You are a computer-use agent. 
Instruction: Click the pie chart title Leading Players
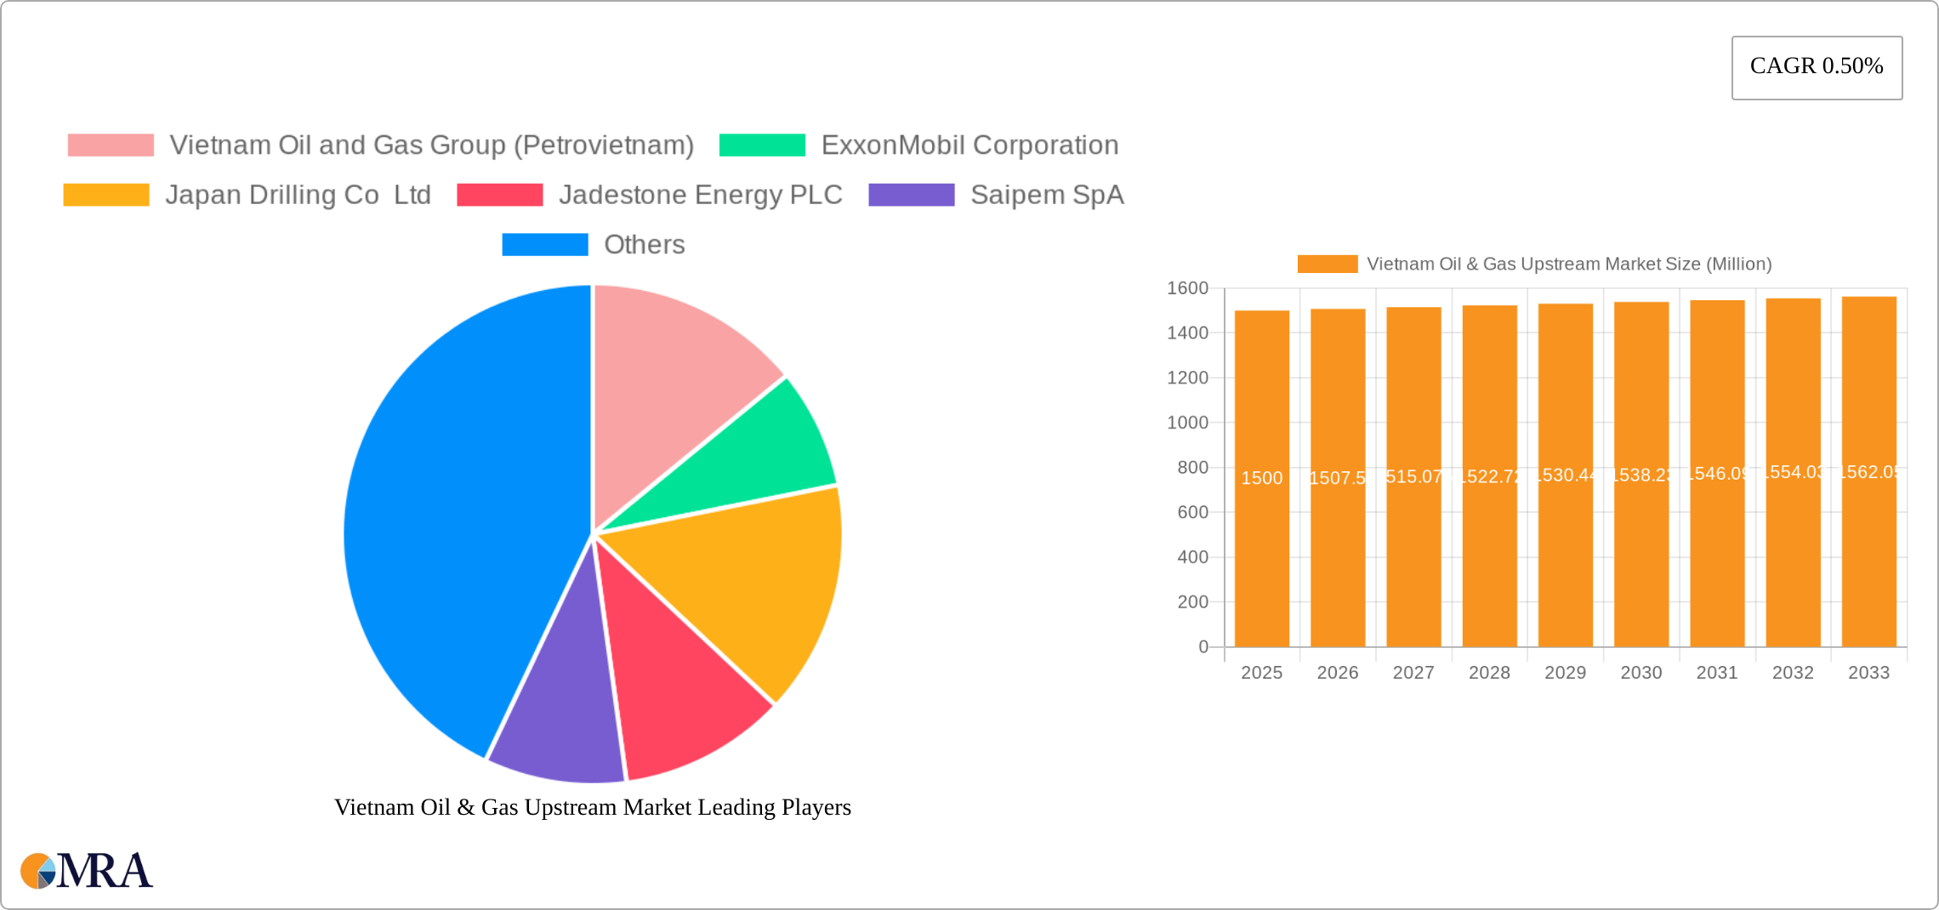click(x=593, y=807)
